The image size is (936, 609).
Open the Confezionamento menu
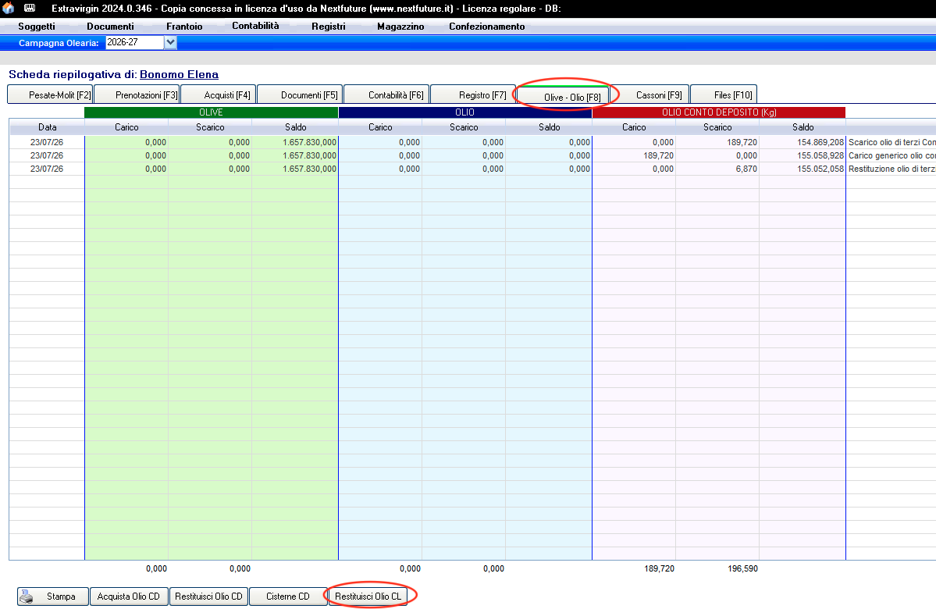pos(487,27)
